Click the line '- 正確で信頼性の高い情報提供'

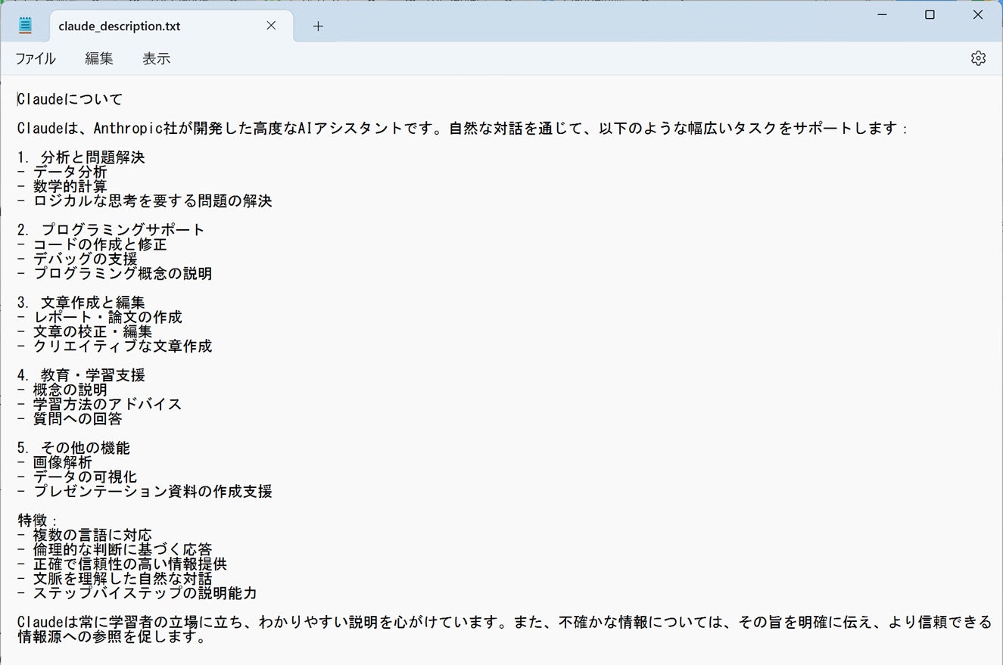click(x=122, y=564)
